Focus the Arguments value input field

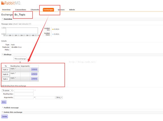(x=45, y=98)
